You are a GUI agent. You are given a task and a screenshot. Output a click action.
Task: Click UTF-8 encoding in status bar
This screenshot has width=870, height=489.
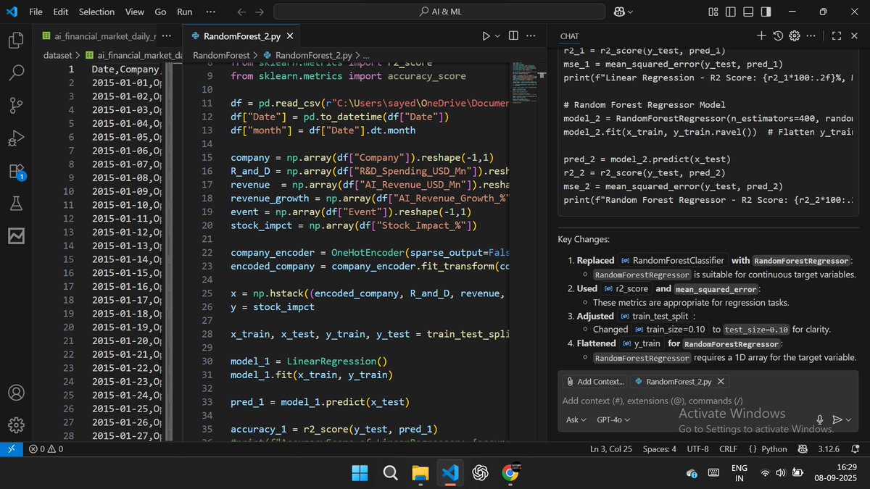tap(697, 449)
